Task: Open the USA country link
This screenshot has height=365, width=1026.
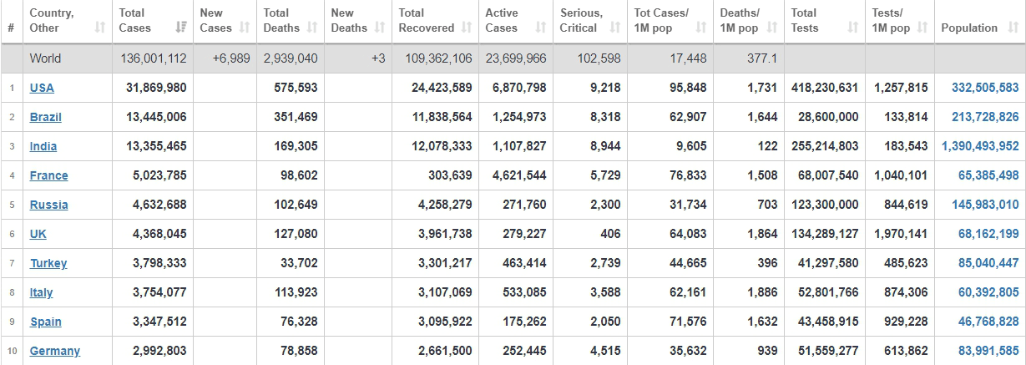Action: 42,88
